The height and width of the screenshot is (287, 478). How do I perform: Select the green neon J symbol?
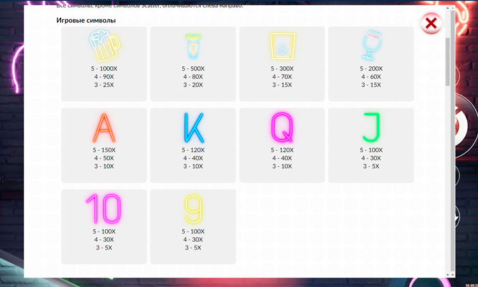[371, 127]
